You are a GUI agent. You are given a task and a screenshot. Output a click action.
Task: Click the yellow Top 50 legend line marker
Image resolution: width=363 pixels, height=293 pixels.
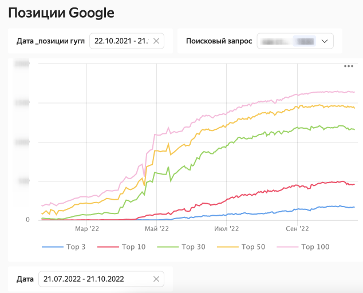[227, 247]
